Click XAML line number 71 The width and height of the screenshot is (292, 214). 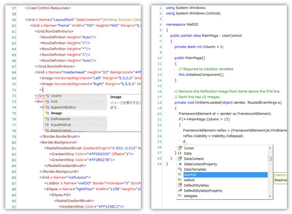(14, 90)
